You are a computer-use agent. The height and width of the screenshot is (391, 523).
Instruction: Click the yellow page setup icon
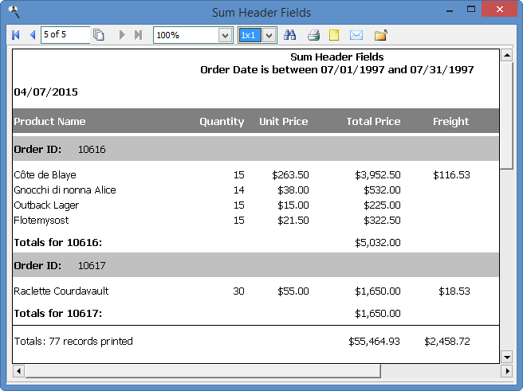coord(334,35)
